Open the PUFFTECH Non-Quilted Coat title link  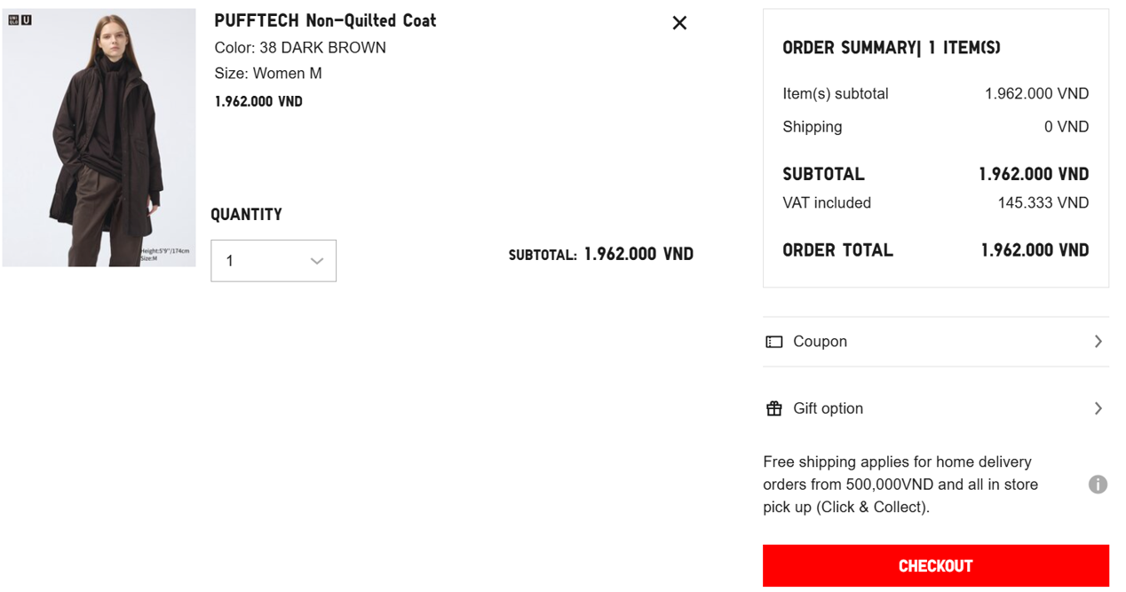pos(325,20)
